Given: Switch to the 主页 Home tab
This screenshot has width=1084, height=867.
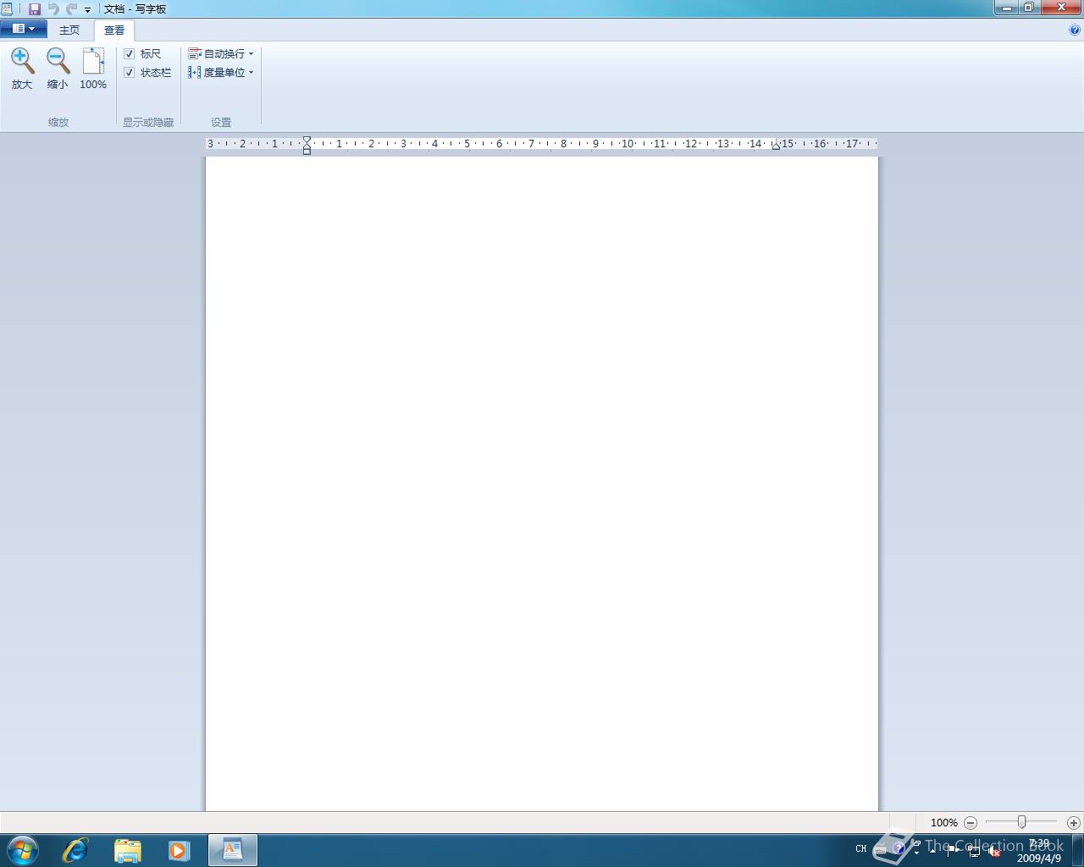Looking at the screenshot, I should (x=69, y=30).
